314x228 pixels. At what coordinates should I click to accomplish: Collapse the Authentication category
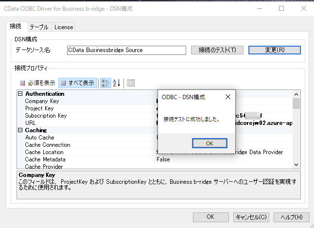click(x=20, y=93)
